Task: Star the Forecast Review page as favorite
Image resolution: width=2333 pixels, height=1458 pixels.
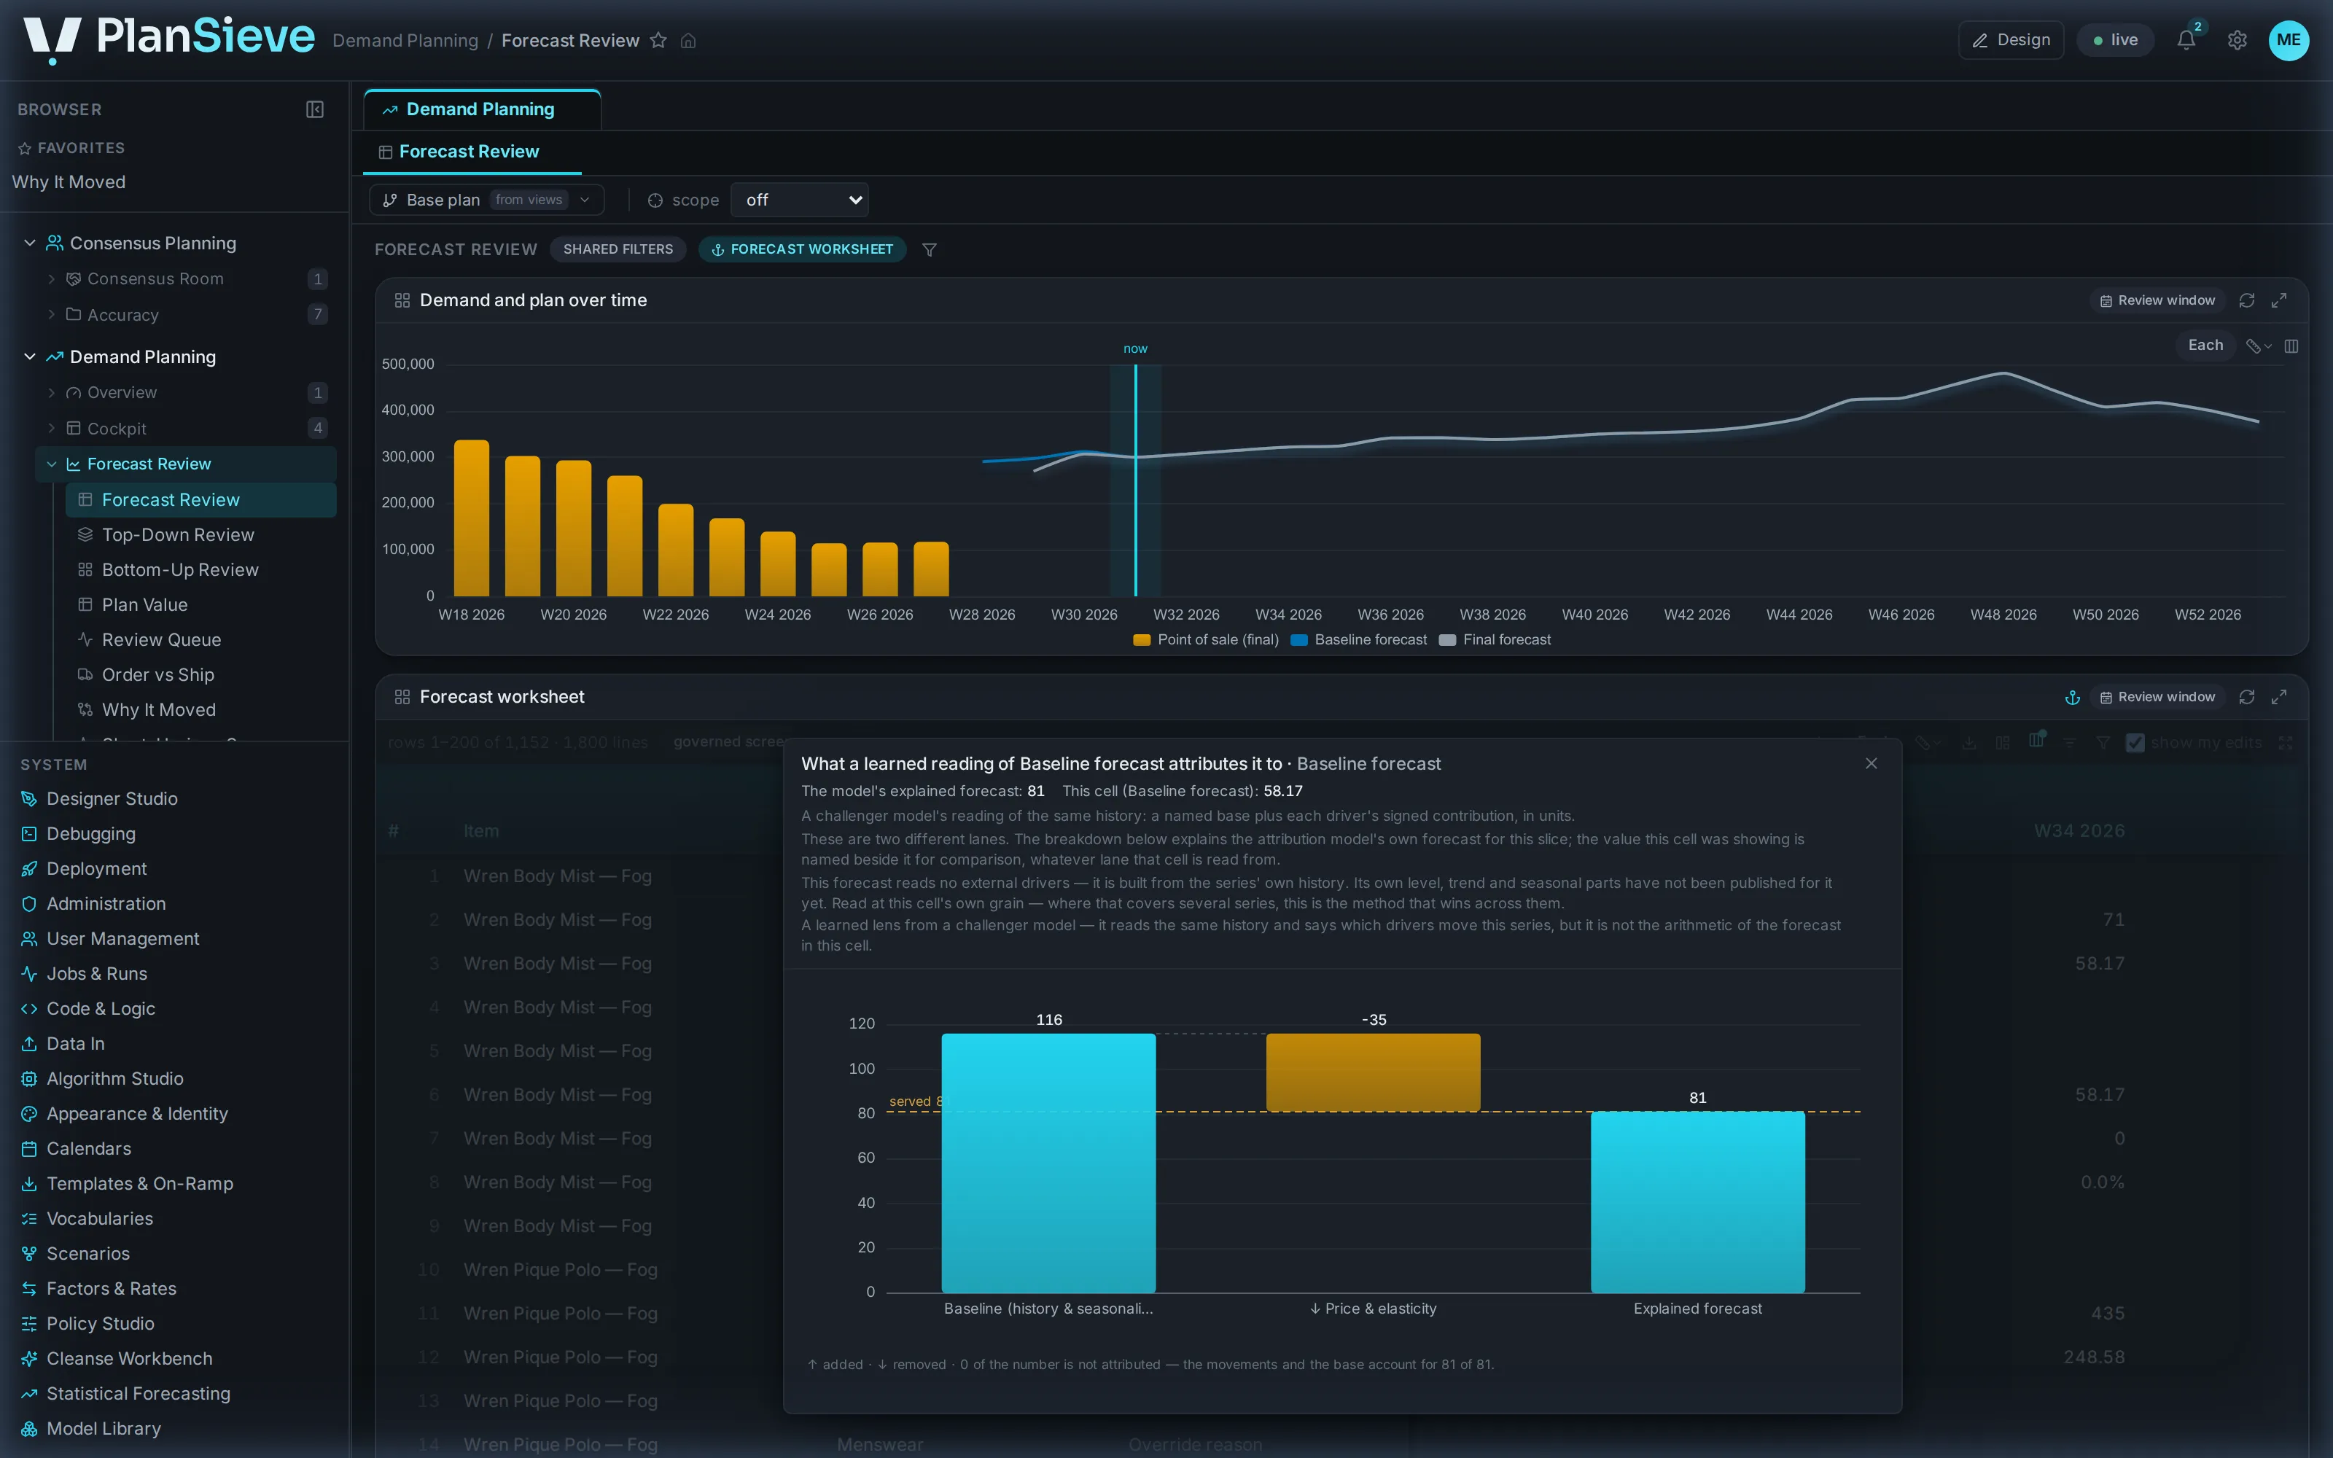Action: [x=658, y=41]
